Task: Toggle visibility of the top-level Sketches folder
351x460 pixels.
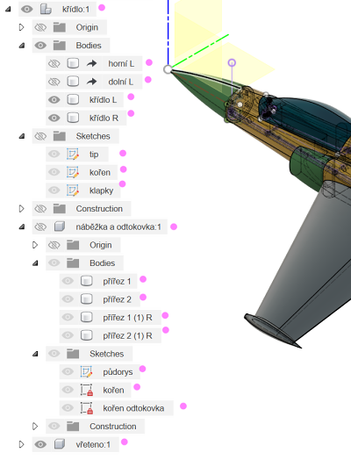Action: pos(40,136)
